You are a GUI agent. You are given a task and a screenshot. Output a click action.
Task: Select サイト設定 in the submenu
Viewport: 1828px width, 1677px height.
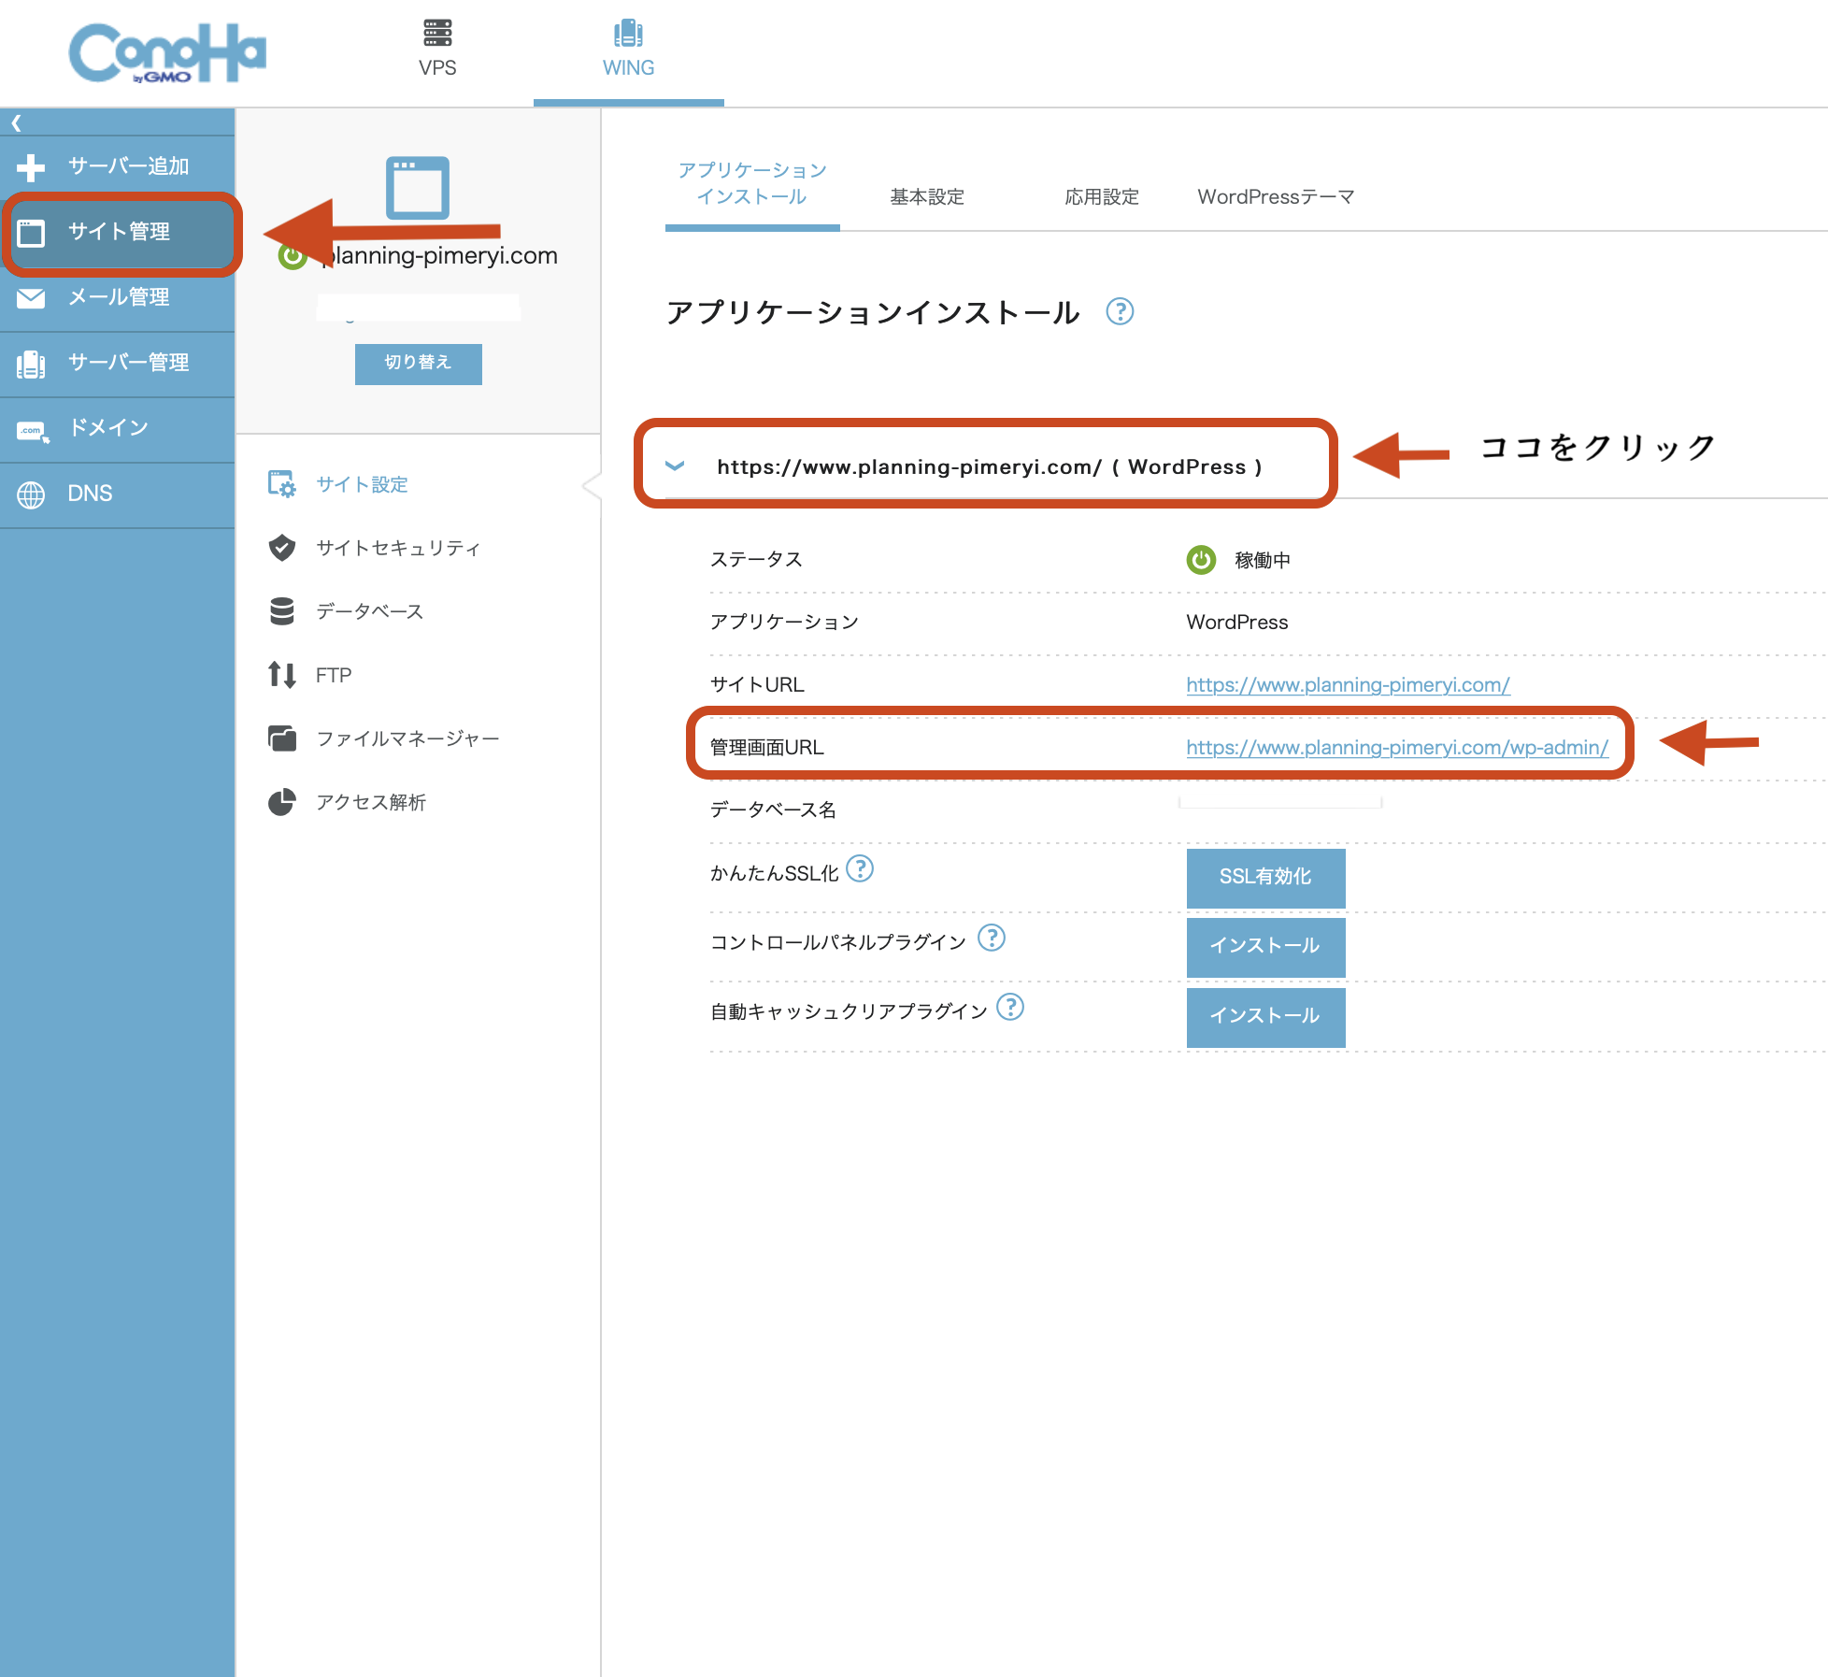click(x=362, y=484)
